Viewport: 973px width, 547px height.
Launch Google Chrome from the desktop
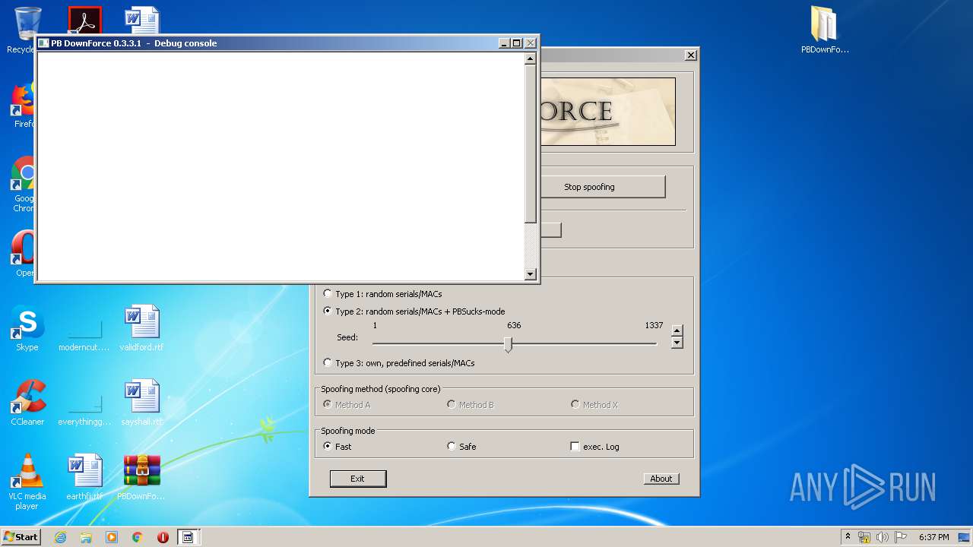23,182
